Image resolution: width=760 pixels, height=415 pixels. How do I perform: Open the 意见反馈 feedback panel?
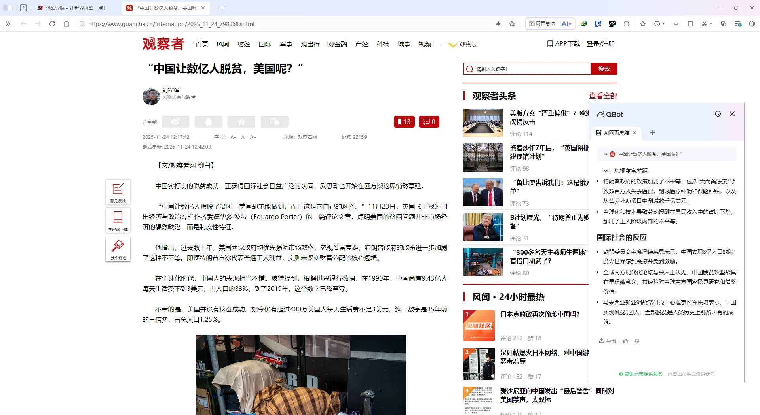[118, 192]
